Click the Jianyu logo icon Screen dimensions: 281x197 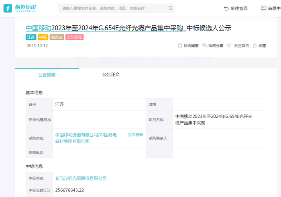pyautogui.click(x=8, y=8)
